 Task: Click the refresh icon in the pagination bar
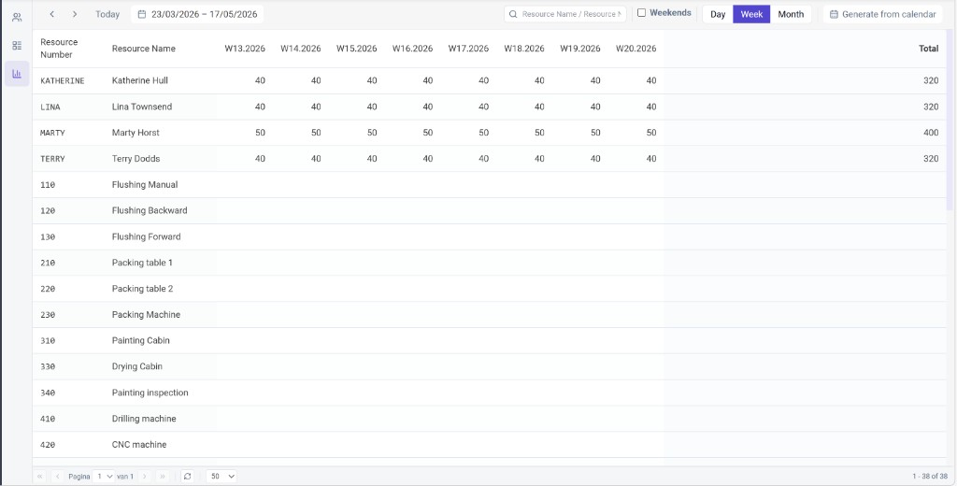coord(187,476)
